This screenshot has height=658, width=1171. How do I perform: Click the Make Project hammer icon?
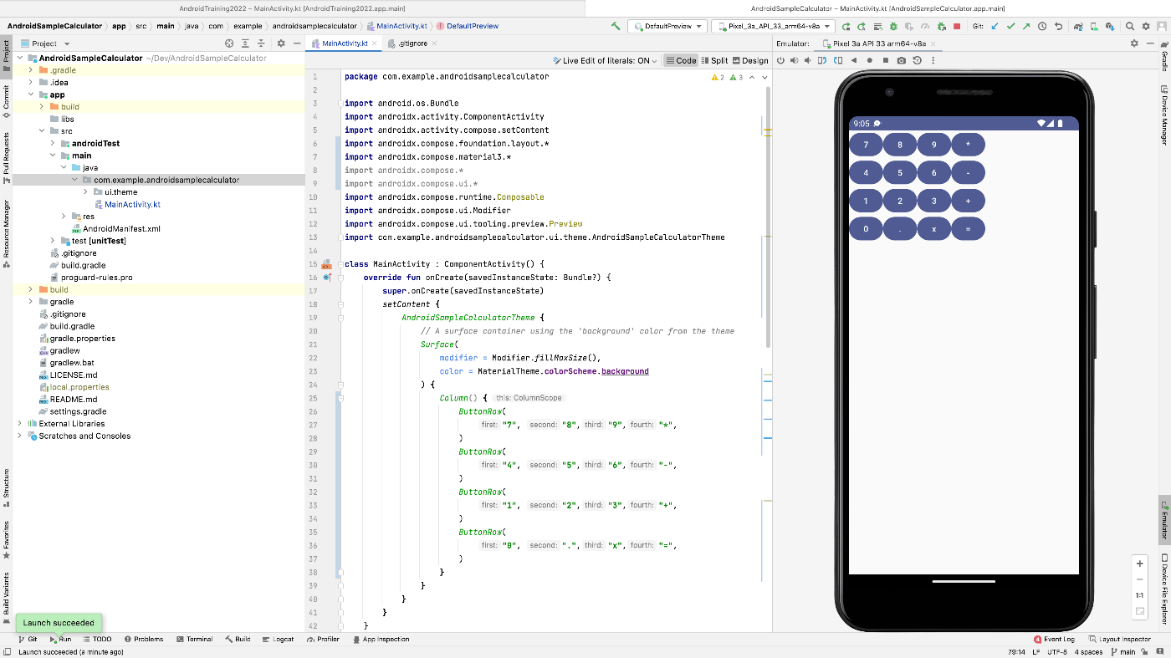tap(616, 26)
